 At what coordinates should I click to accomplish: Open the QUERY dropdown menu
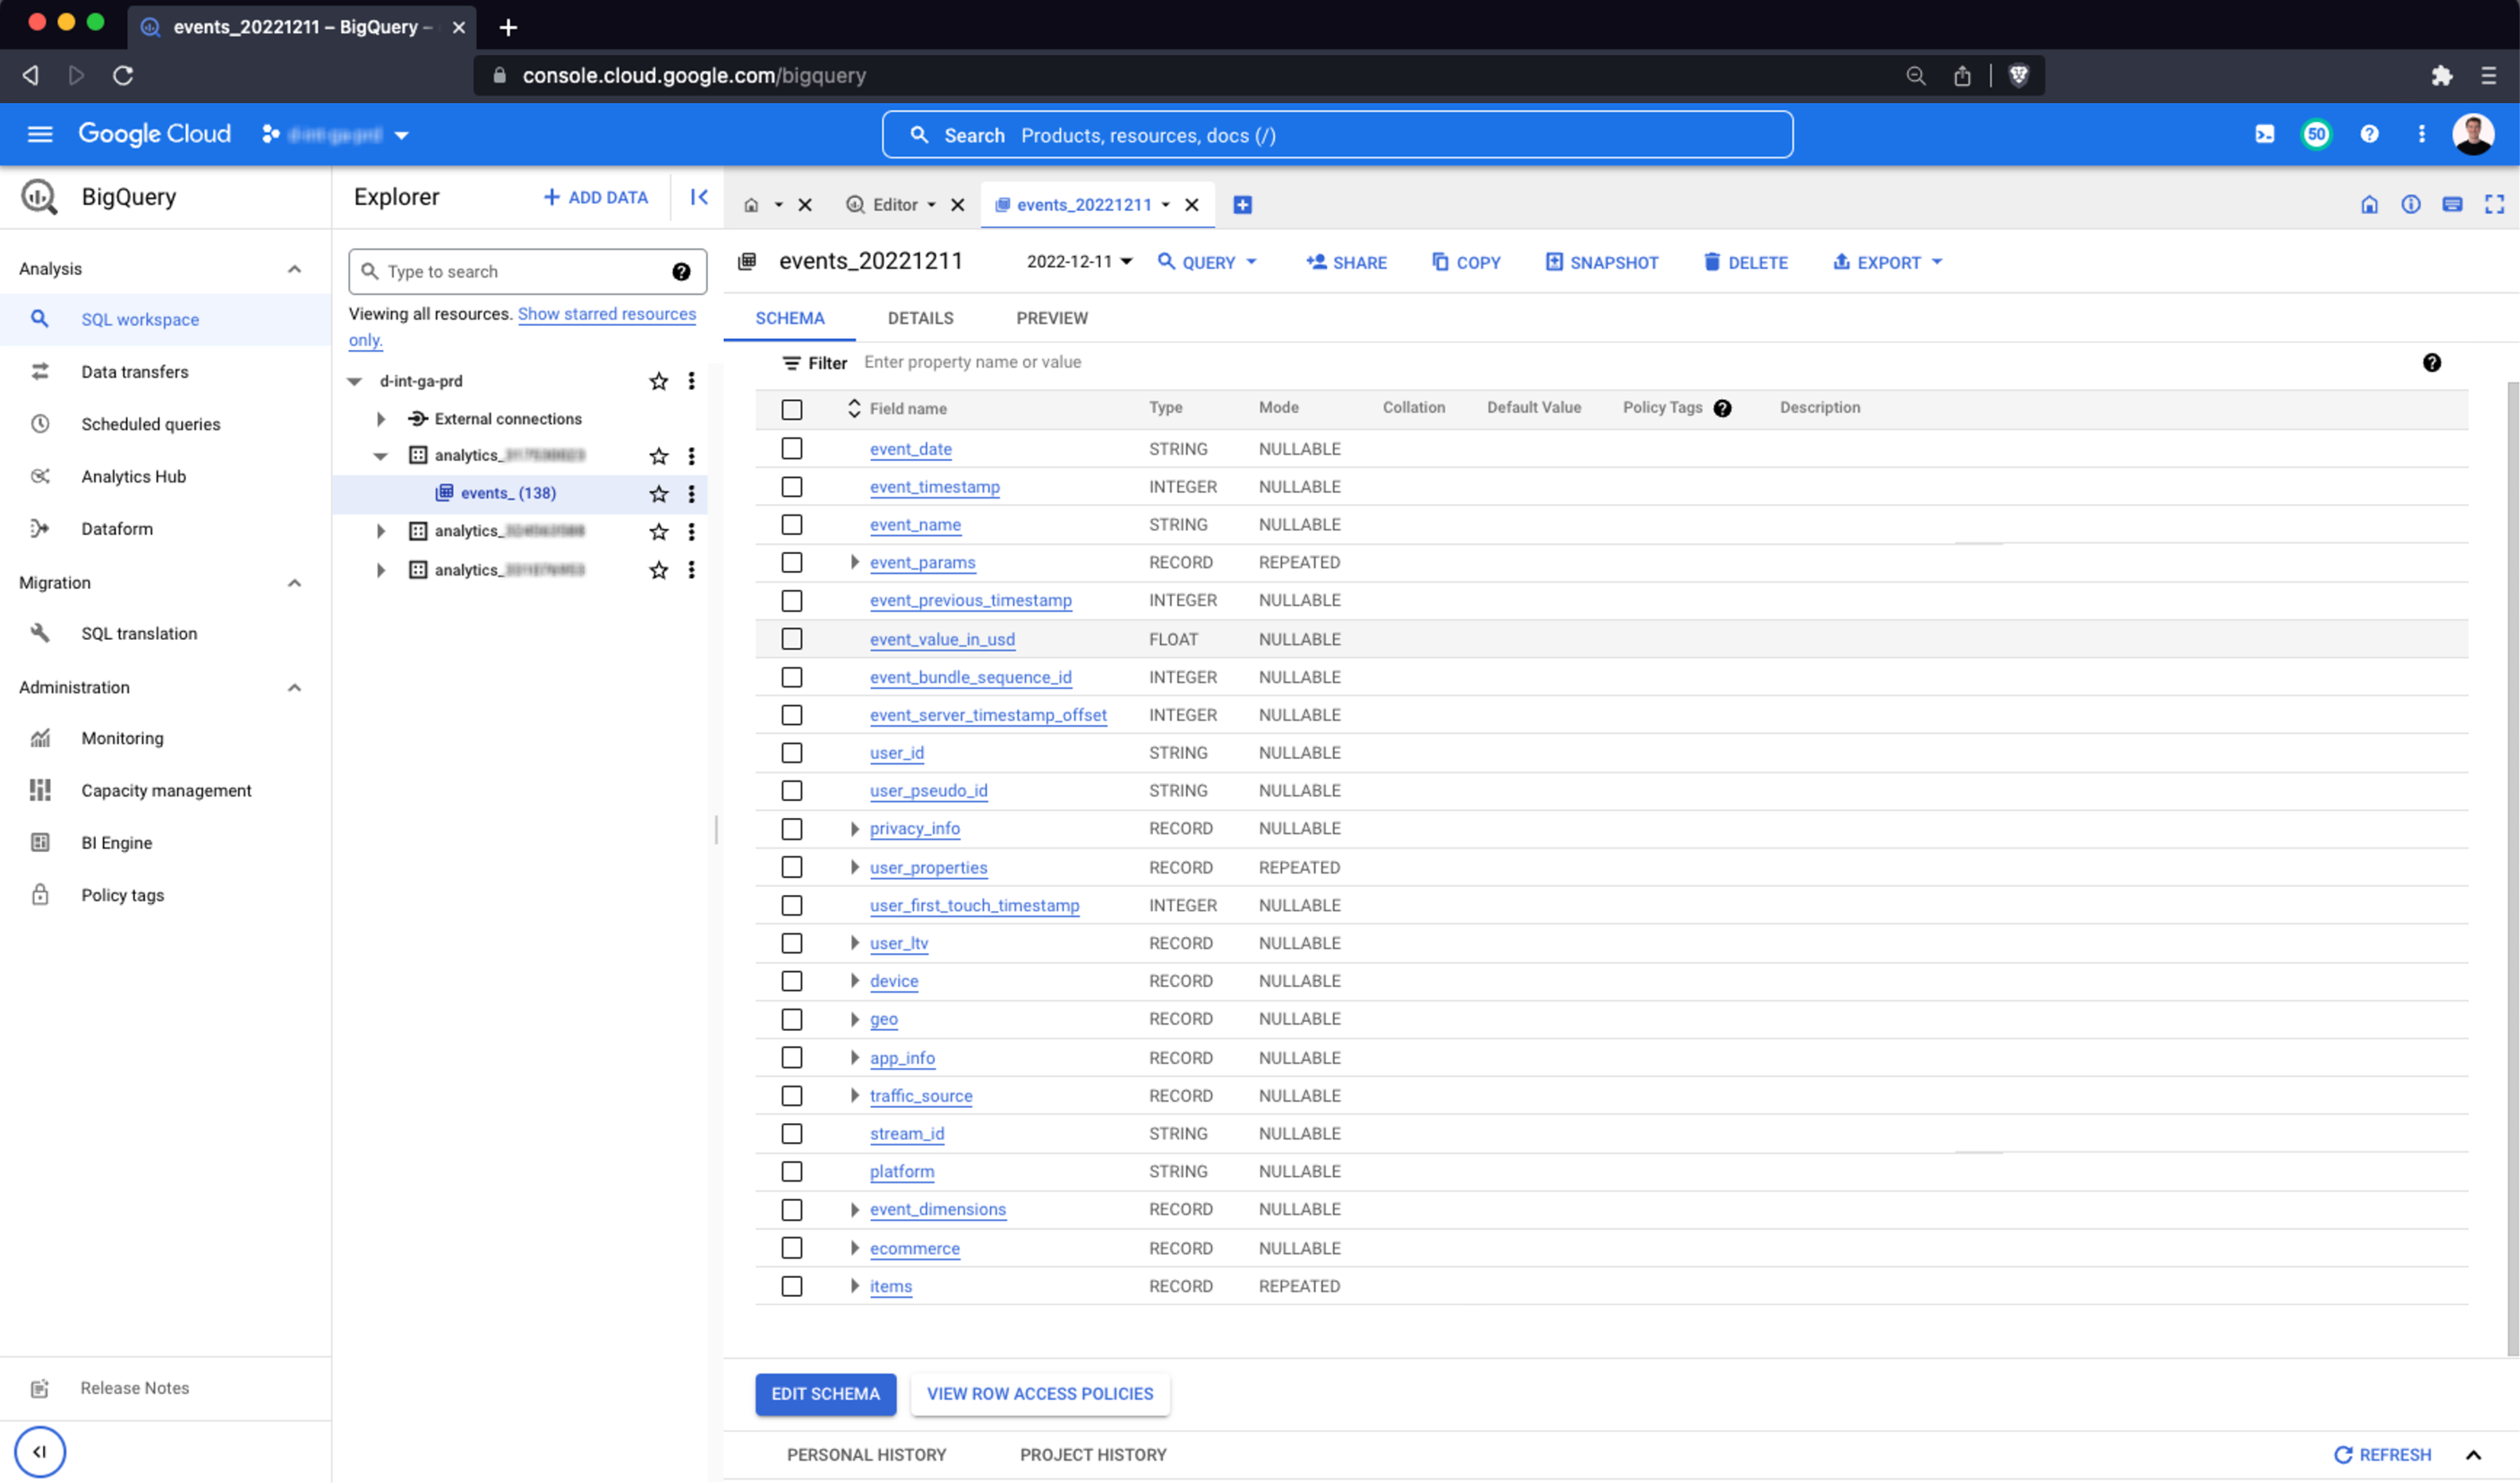[1207, 262]
